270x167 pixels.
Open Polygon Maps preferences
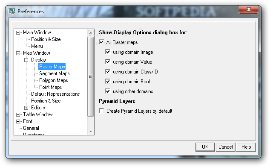(54, 80)
